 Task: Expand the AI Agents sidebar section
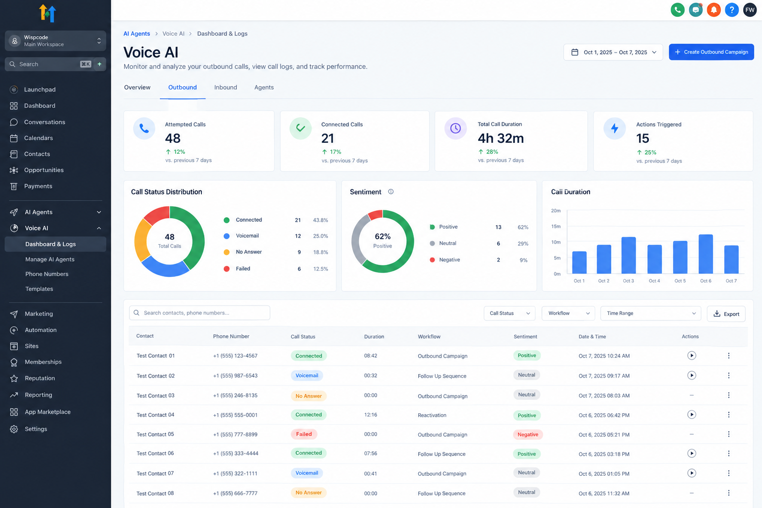coord(56,212)
